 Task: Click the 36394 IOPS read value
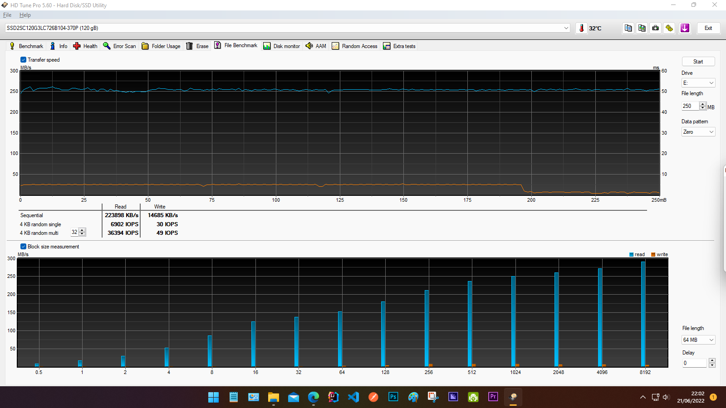123,233
